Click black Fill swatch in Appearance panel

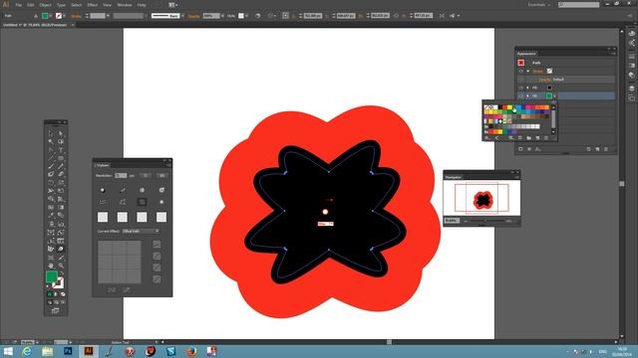(549, 88)
